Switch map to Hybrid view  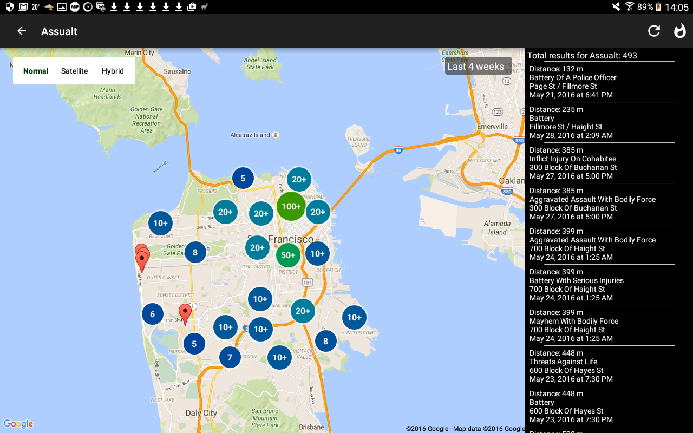click(113, 71)
